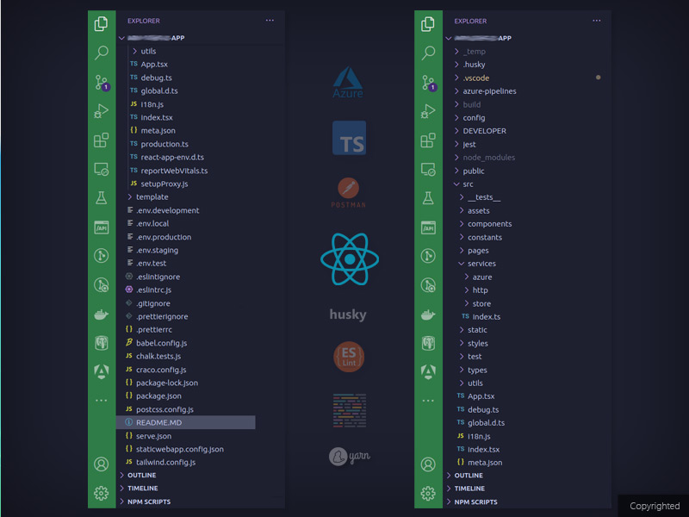Open Extensions view in the left activity bar

click(x=102, y=140)
